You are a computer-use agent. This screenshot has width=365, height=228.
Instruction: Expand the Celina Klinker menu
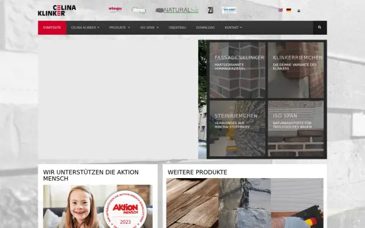click(85, 27)
